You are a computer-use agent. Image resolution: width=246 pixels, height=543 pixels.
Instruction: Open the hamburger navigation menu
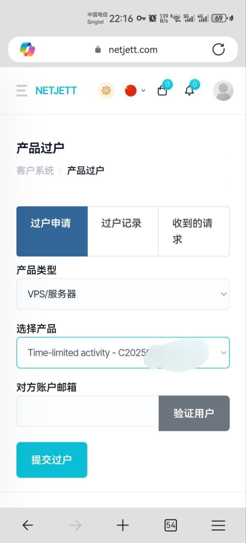pyautogui.click(x=22, y=90)
